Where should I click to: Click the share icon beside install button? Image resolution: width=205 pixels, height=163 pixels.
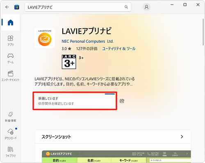(x=122, y=101)
